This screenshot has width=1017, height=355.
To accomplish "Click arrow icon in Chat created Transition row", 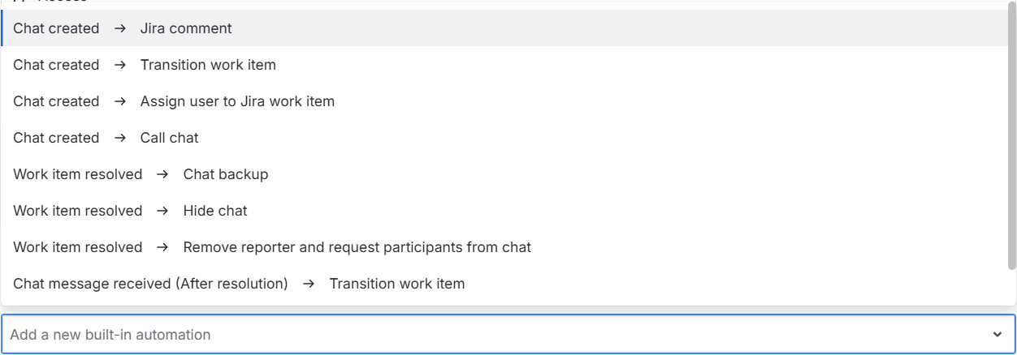I will 120,65.
